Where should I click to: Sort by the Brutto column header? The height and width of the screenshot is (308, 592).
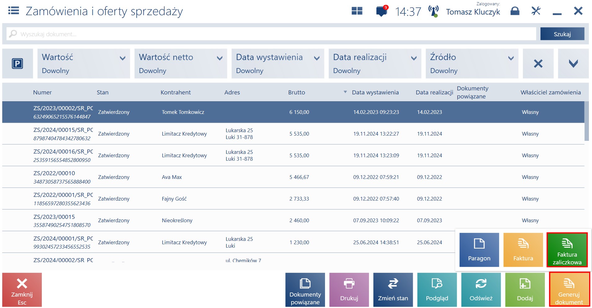click(296, 92)
